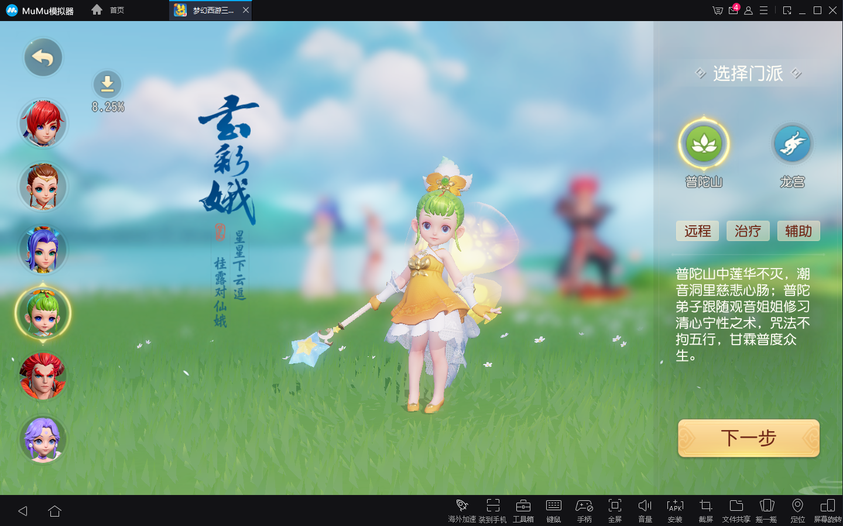Open the shopping cart icon in title bar
843x526 pixels.
tap(718, 10)
